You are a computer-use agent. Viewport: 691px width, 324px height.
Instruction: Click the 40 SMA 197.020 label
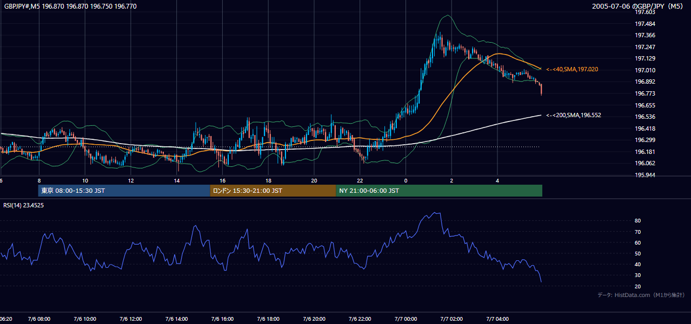572,69
